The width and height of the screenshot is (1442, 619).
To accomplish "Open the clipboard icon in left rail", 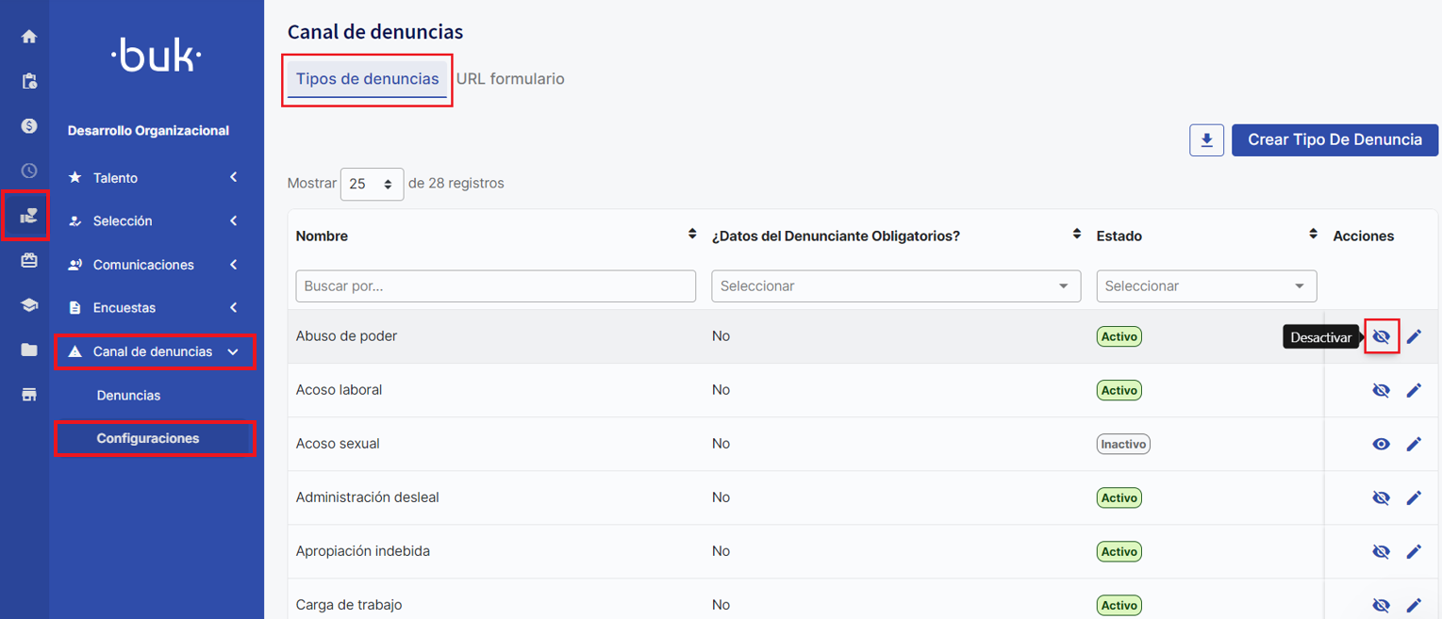I will coord(29,81).
